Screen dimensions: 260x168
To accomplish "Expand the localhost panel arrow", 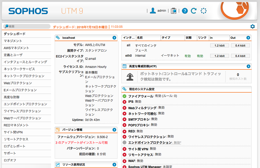I will pos(114,38).
